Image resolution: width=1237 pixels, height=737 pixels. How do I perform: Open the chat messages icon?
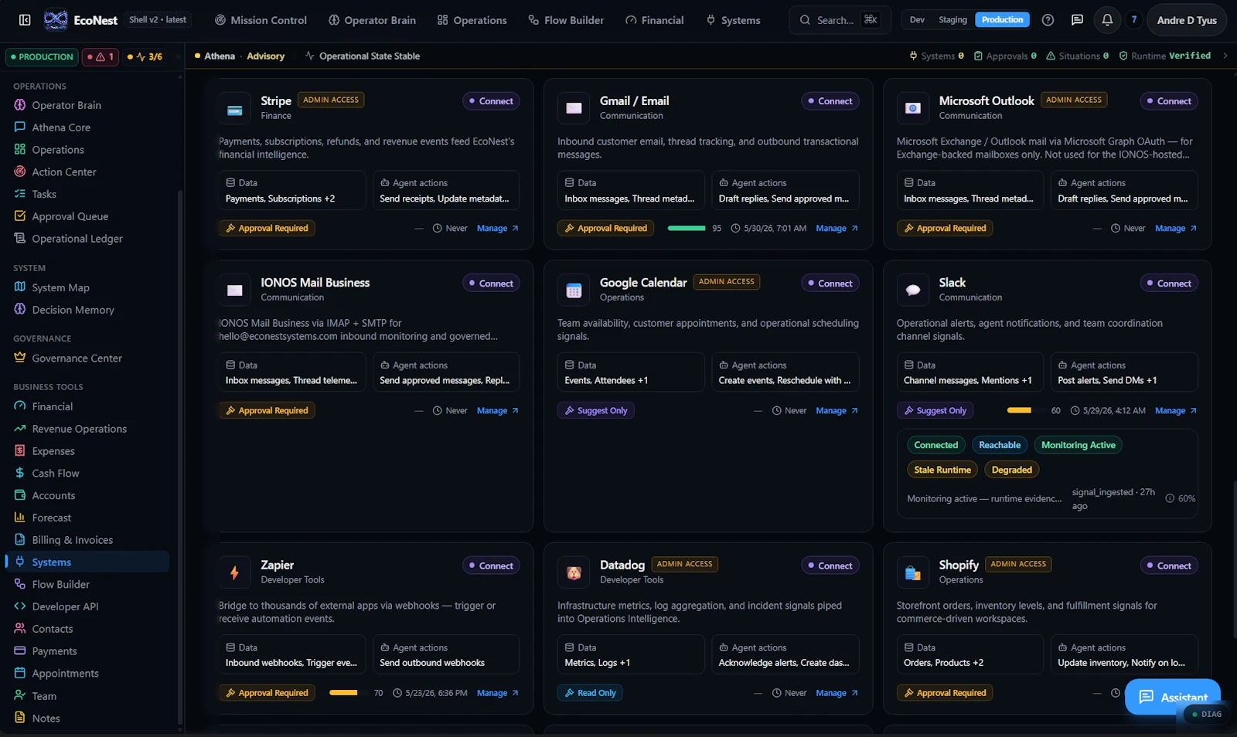coord(1077,20)
